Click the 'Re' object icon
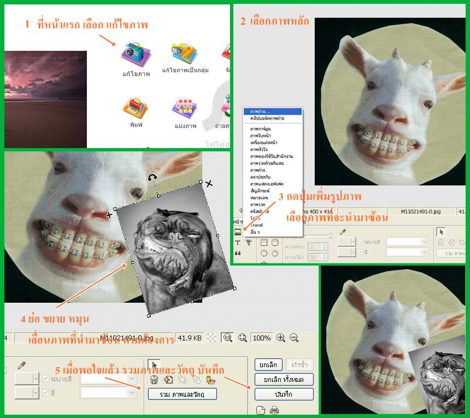The image size is (470, 418). click(211, 380)
